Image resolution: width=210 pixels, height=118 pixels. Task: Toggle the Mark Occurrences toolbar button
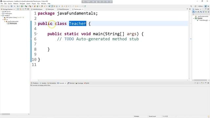pyautogui.click(x=52, y=6)
